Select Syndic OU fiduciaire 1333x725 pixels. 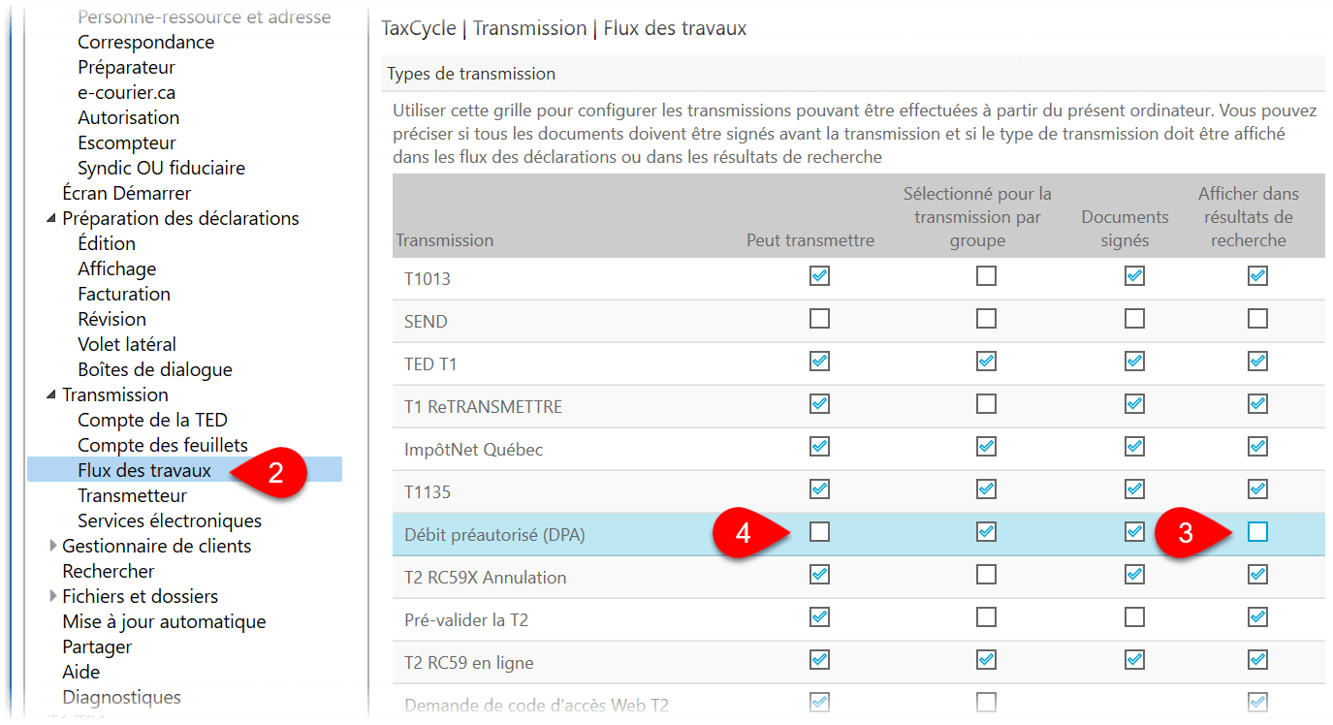pos(162,169)
